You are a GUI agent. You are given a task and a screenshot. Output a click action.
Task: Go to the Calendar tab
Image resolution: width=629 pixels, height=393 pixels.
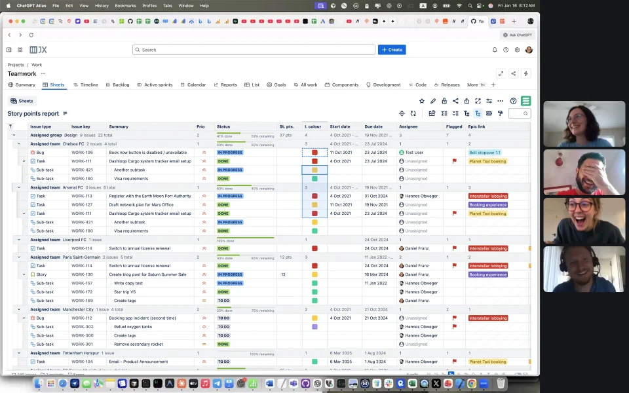193,85
